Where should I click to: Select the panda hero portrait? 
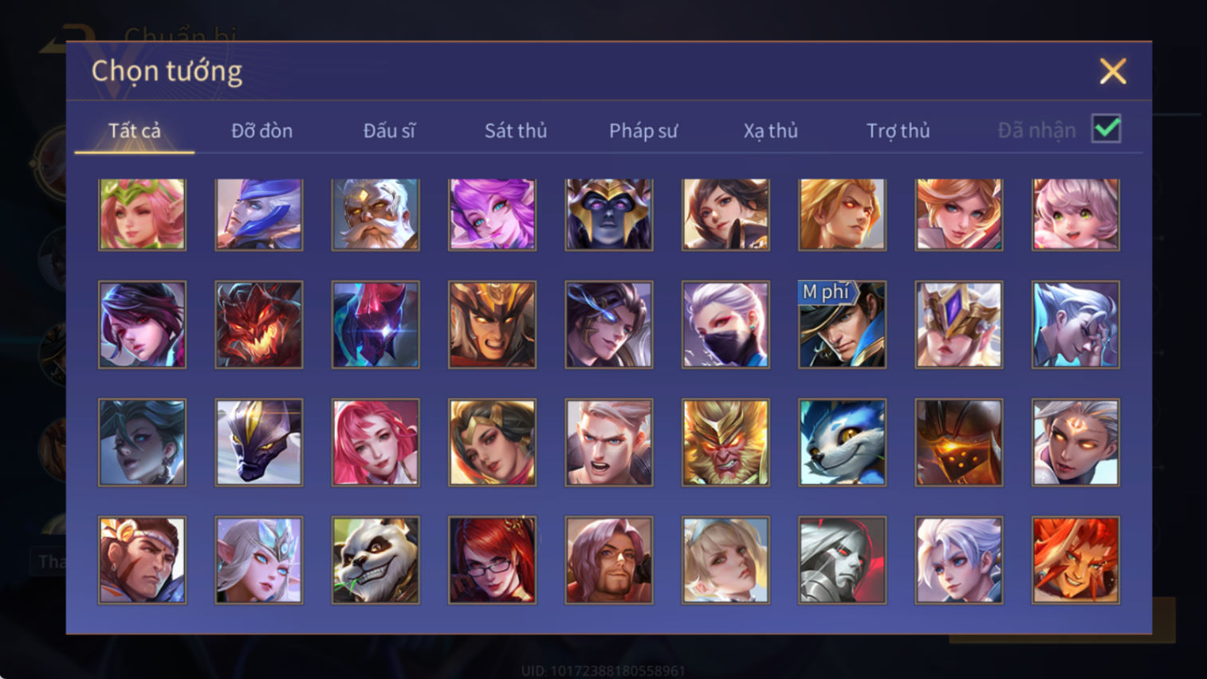pos(375,560)
